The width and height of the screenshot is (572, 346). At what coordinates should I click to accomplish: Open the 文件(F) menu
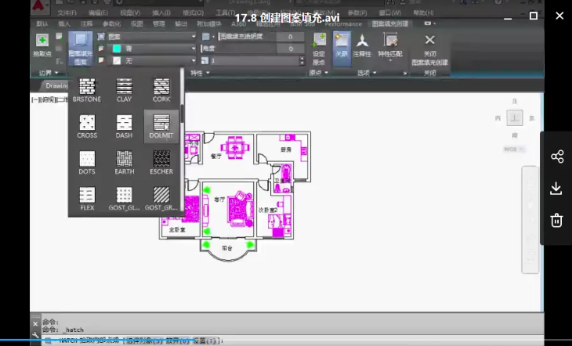(67, 13)
